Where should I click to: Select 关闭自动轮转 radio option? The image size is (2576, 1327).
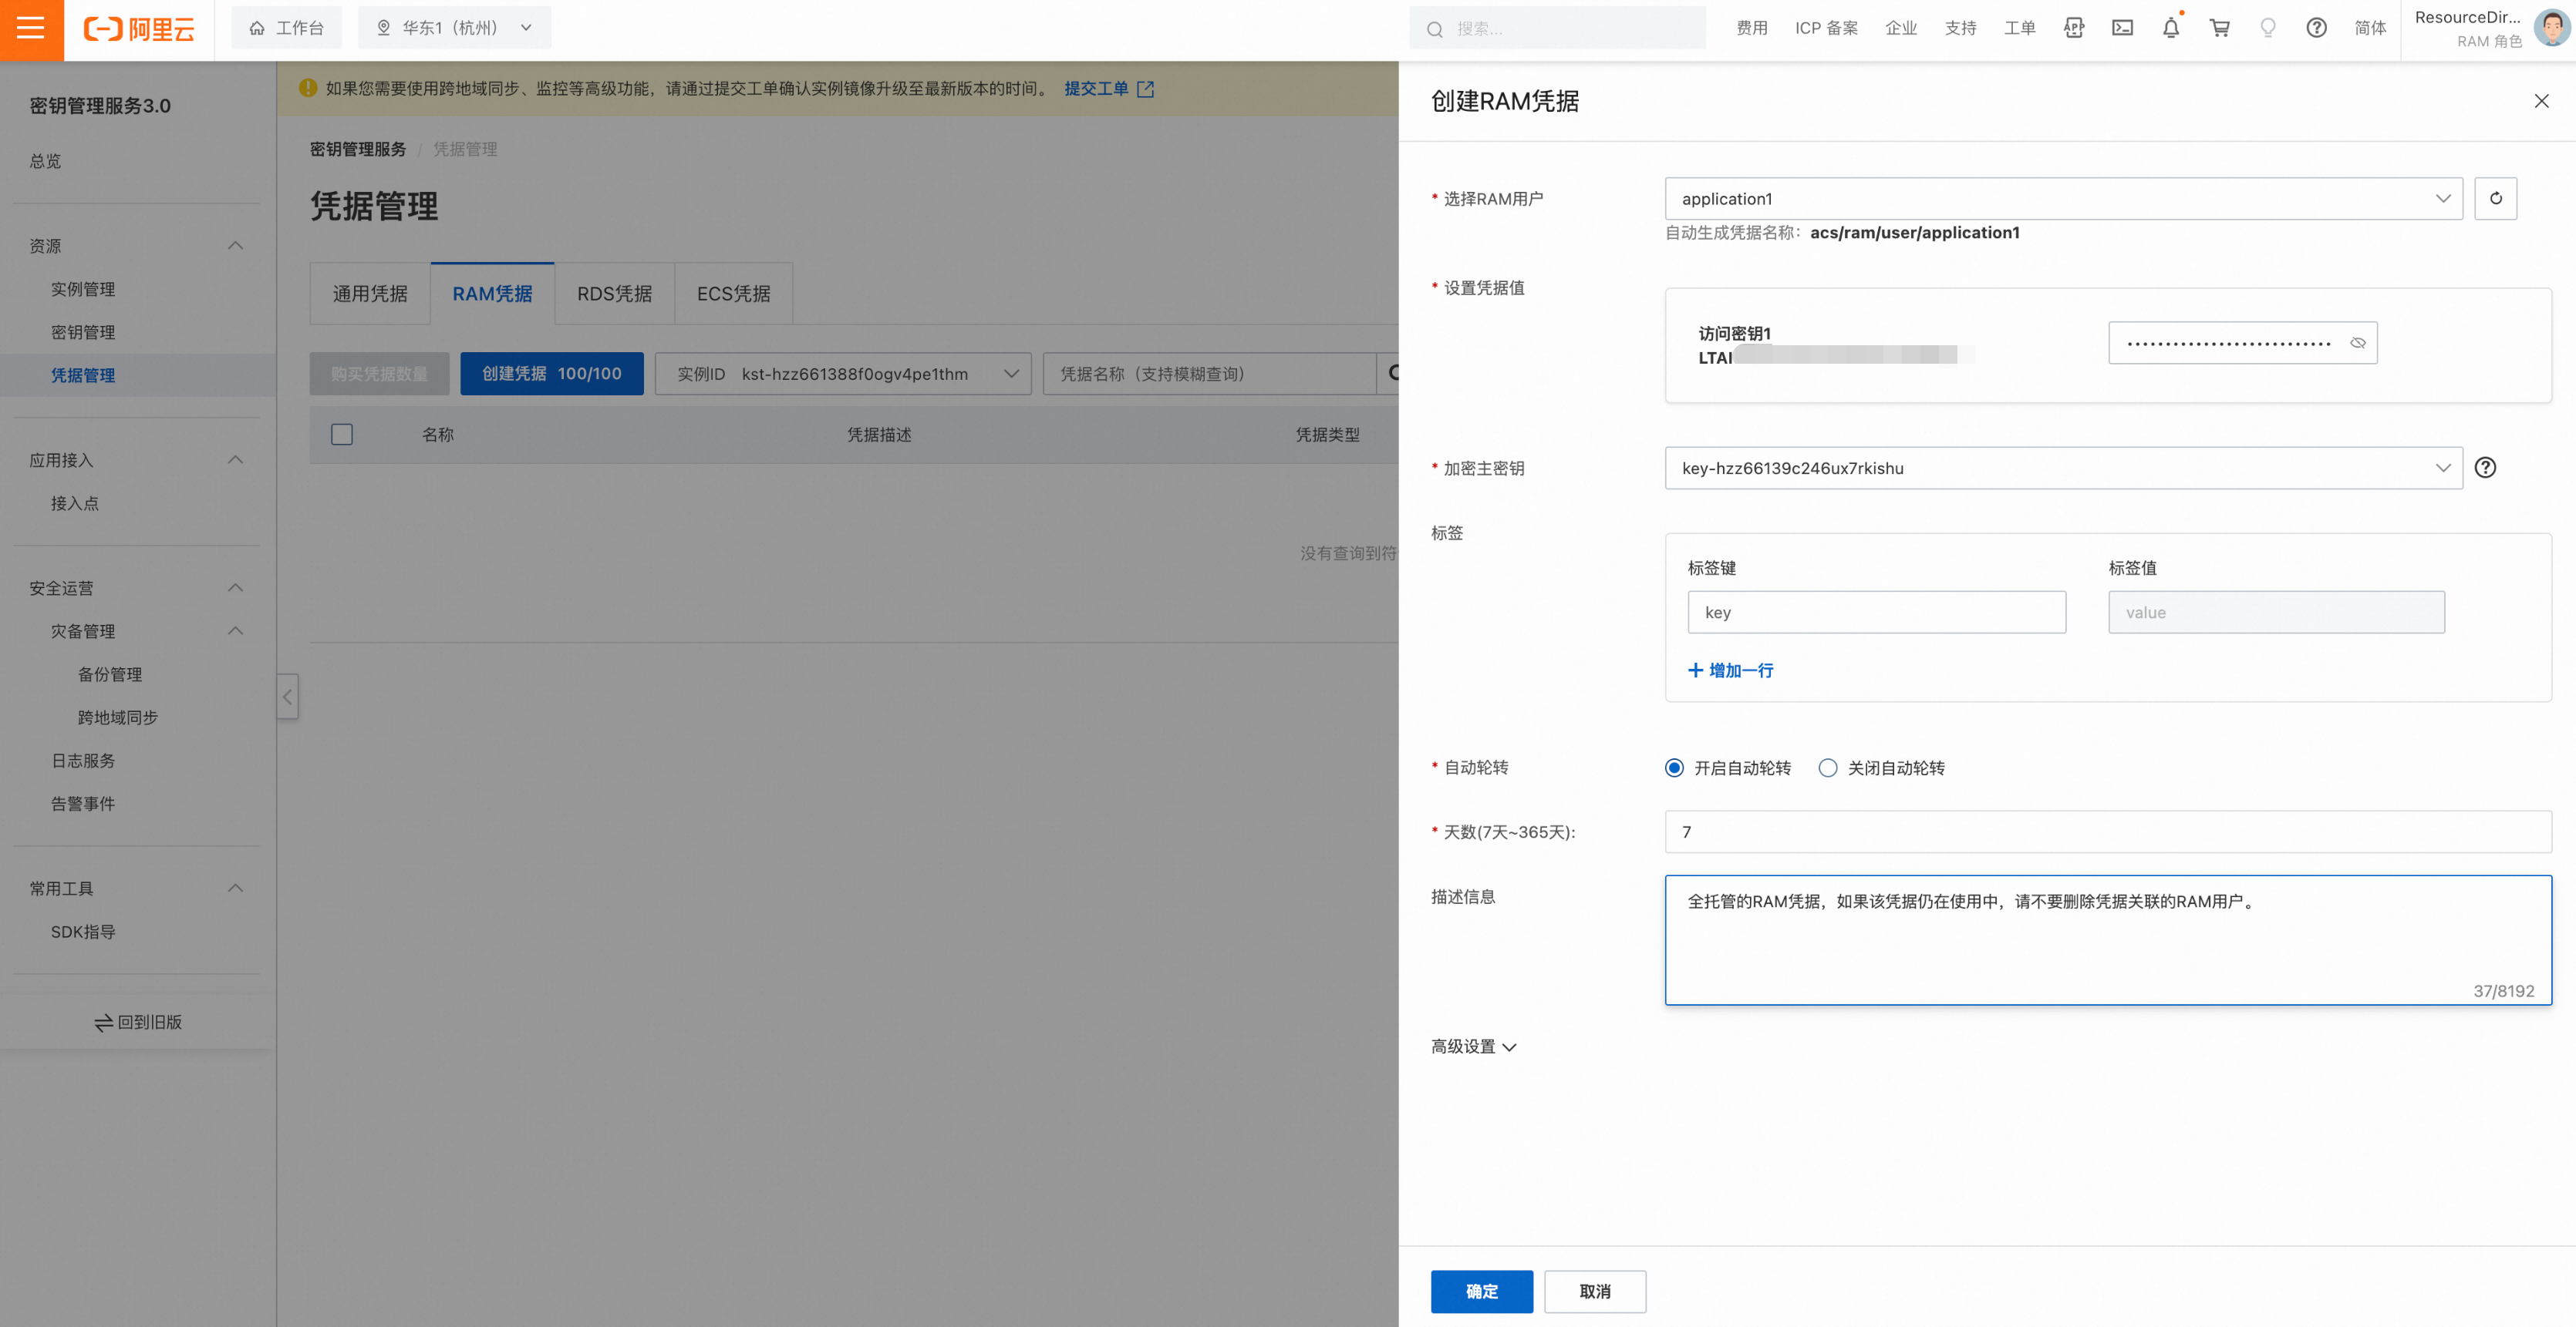(x=1828, y=768)
